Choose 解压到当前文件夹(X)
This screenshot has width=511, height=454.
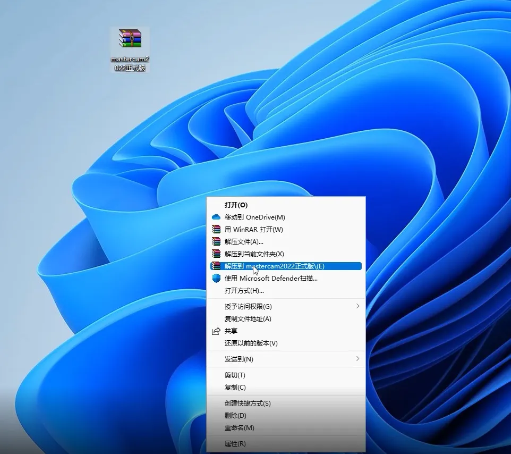(286, 254)
